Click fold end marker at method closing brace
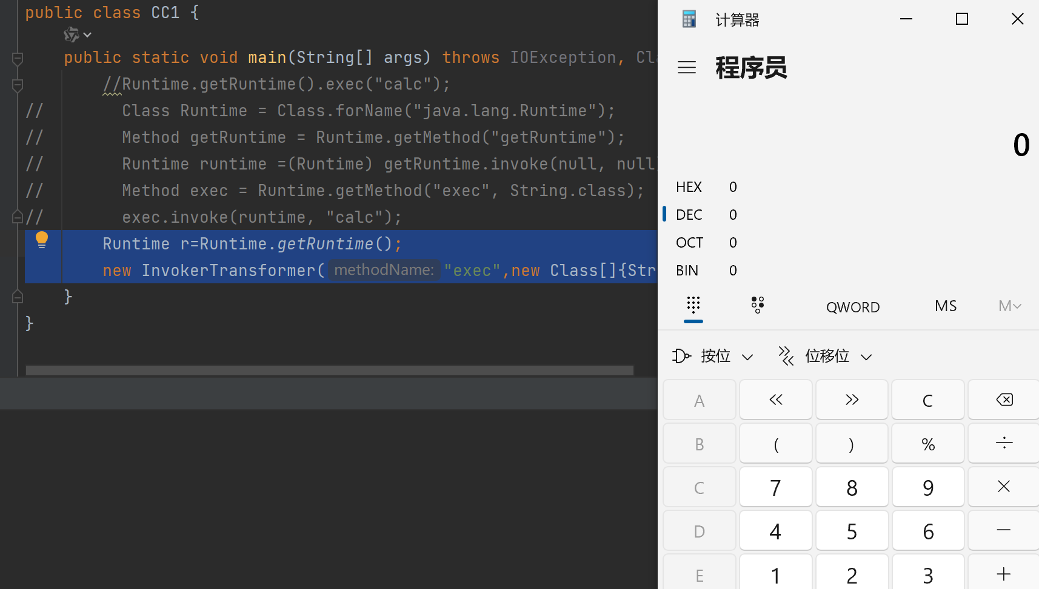The image size is (1039, 589). click(18, 296)
